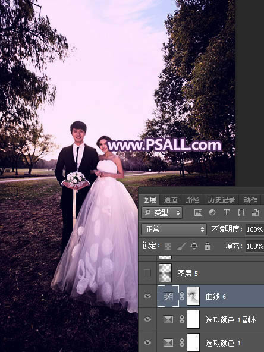The width and height of the screenshot is (264, 352).
Task: Filter layers by pixel image icon
Action: pos(198,212)
